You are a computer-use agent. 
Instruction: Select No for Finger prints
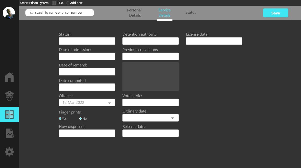click(80, 119)
